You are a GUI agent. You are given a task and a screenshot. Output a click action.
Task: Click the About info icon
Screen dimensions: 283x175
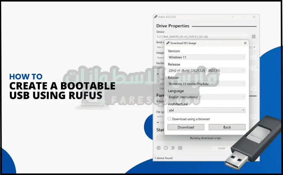coord(166,148)
